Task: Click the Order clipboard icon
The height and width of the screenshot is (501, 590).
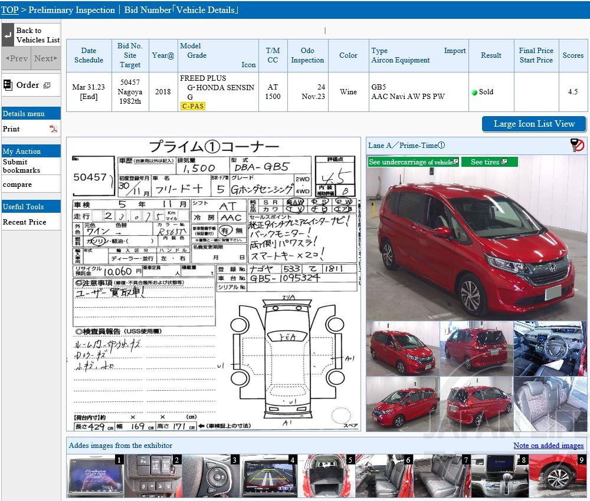Action: pos(8,84)
